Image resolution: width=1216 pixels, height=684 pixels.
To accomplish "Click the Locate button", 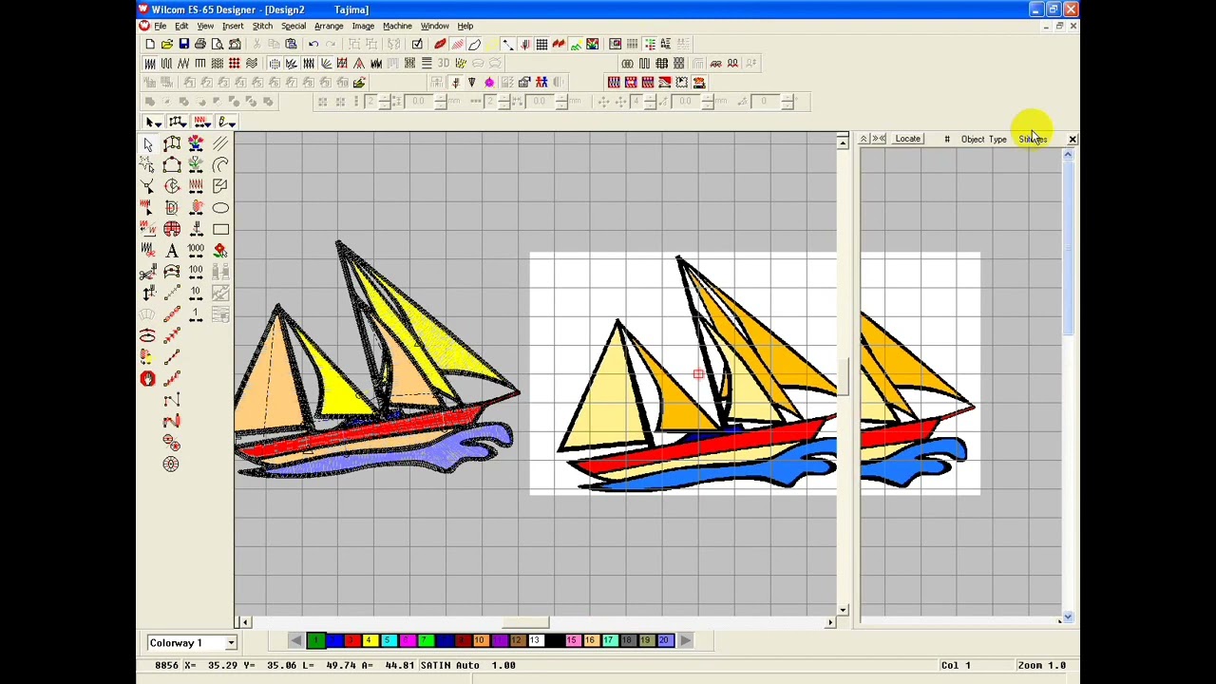I will [x=907, y=140].
